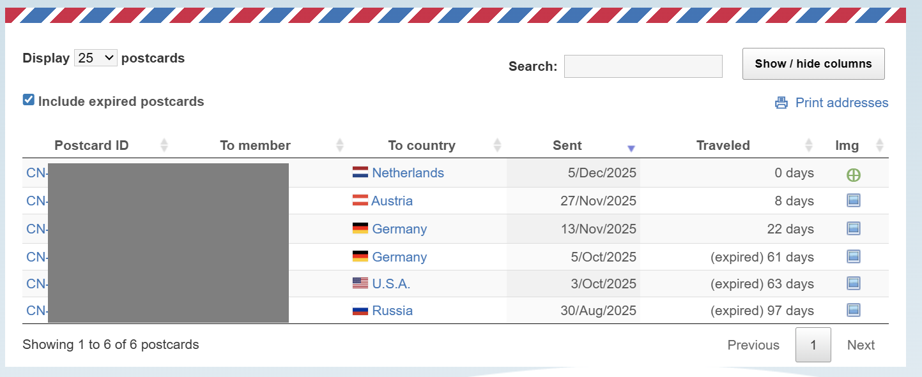Open the image icon for Austria postcard
This screenshot has height=377, width=922.
click(x=853, y=201)
